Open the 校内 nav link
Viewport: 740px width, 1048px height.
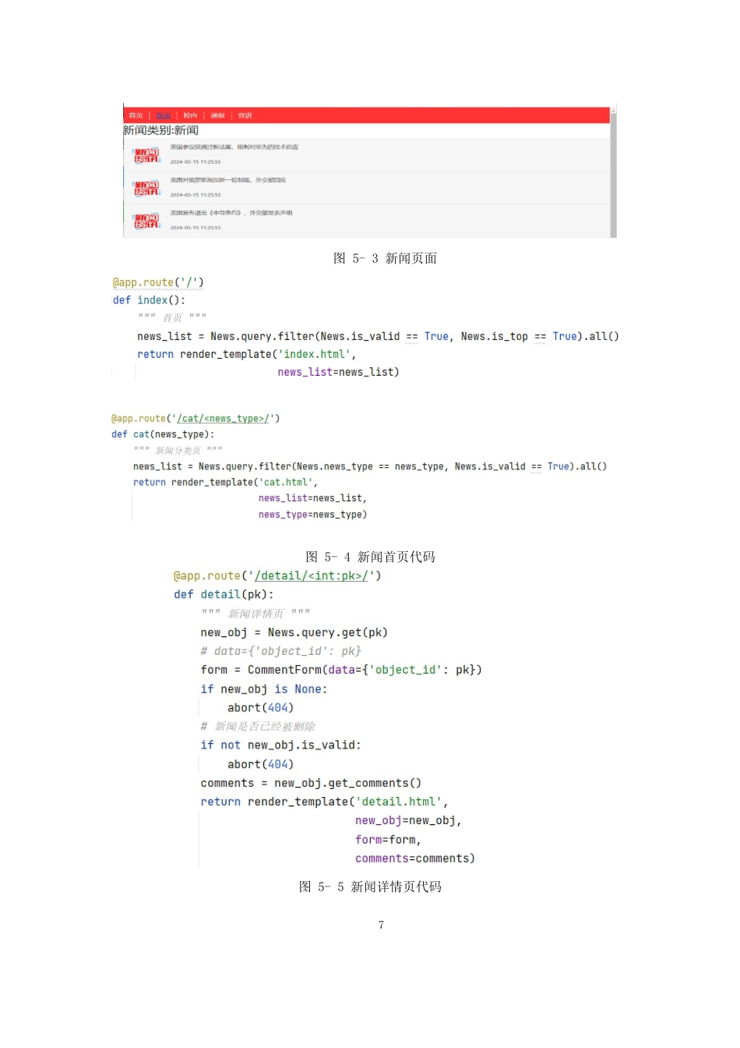[190, 115]
